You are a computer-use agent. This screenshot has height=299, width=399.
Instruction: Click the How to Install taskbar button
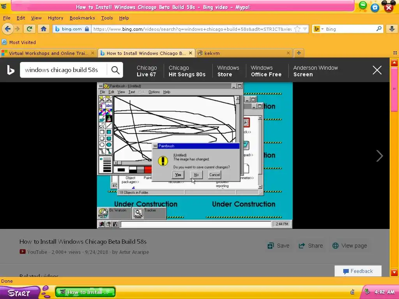(x=85, y=292)
